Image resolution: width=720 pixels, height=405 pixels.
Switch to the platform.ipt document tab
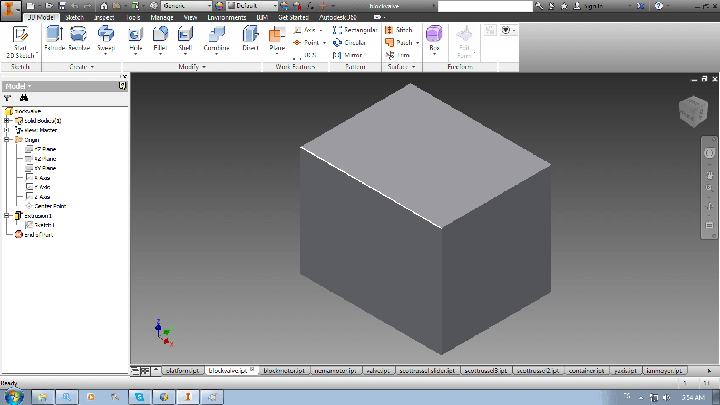tap(182, 371)
